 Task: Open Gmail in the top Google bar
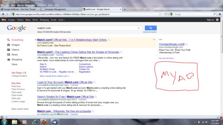(x=54, y=20)
